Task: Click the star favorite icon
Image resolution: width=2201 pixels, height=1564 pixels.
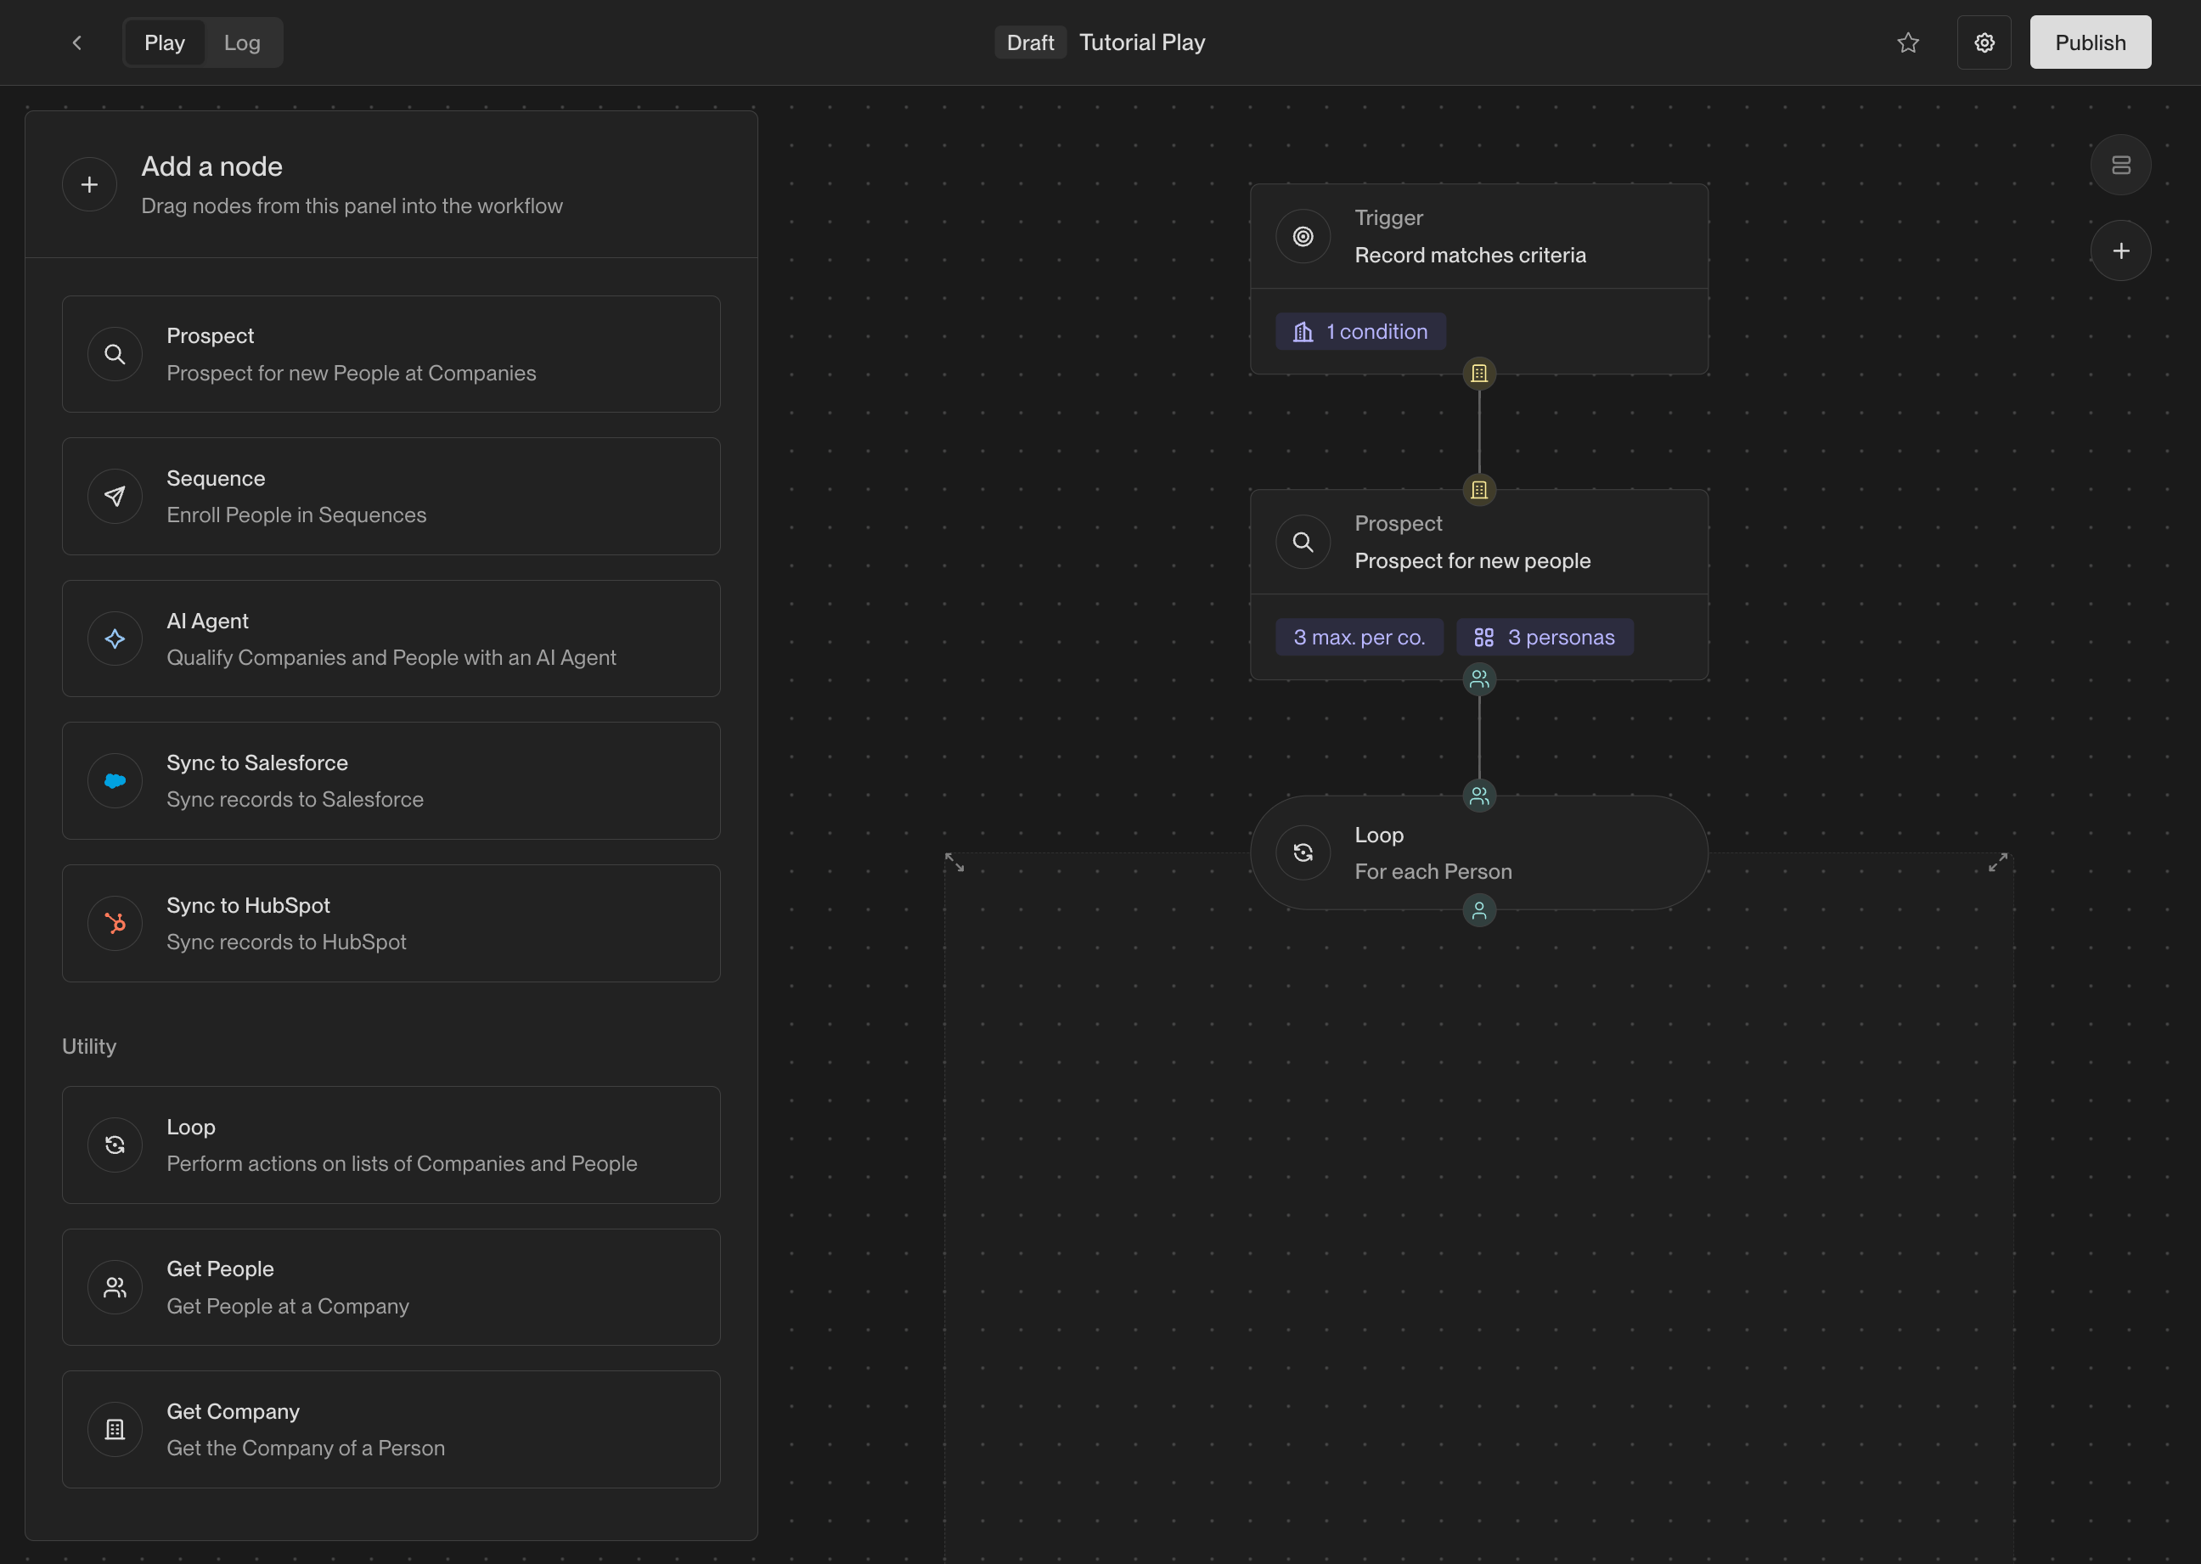Action: (x=1907, y=42)
